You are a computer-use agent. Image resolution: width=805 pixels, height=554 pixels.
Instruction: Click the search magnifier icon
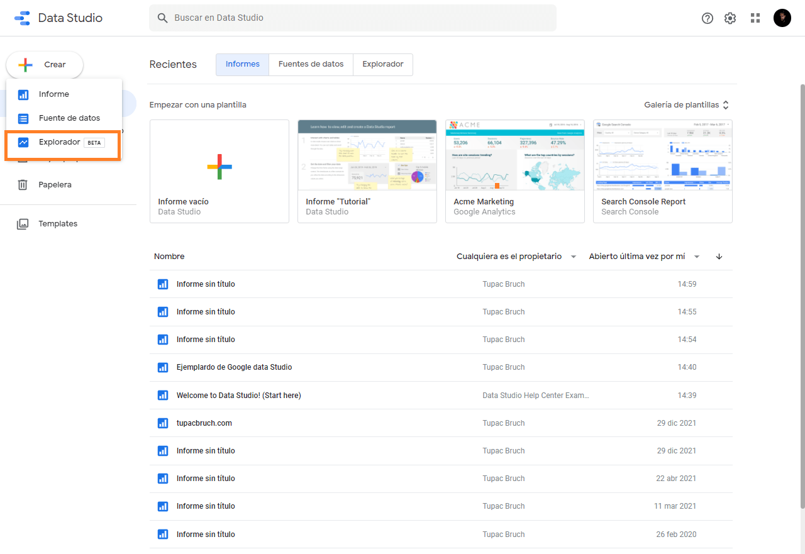(x=162, y=18)
